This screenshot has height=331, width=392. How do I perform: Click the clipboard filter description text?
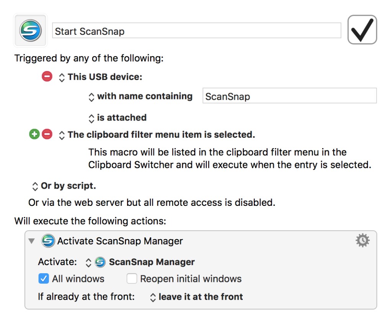click(230, 158)
